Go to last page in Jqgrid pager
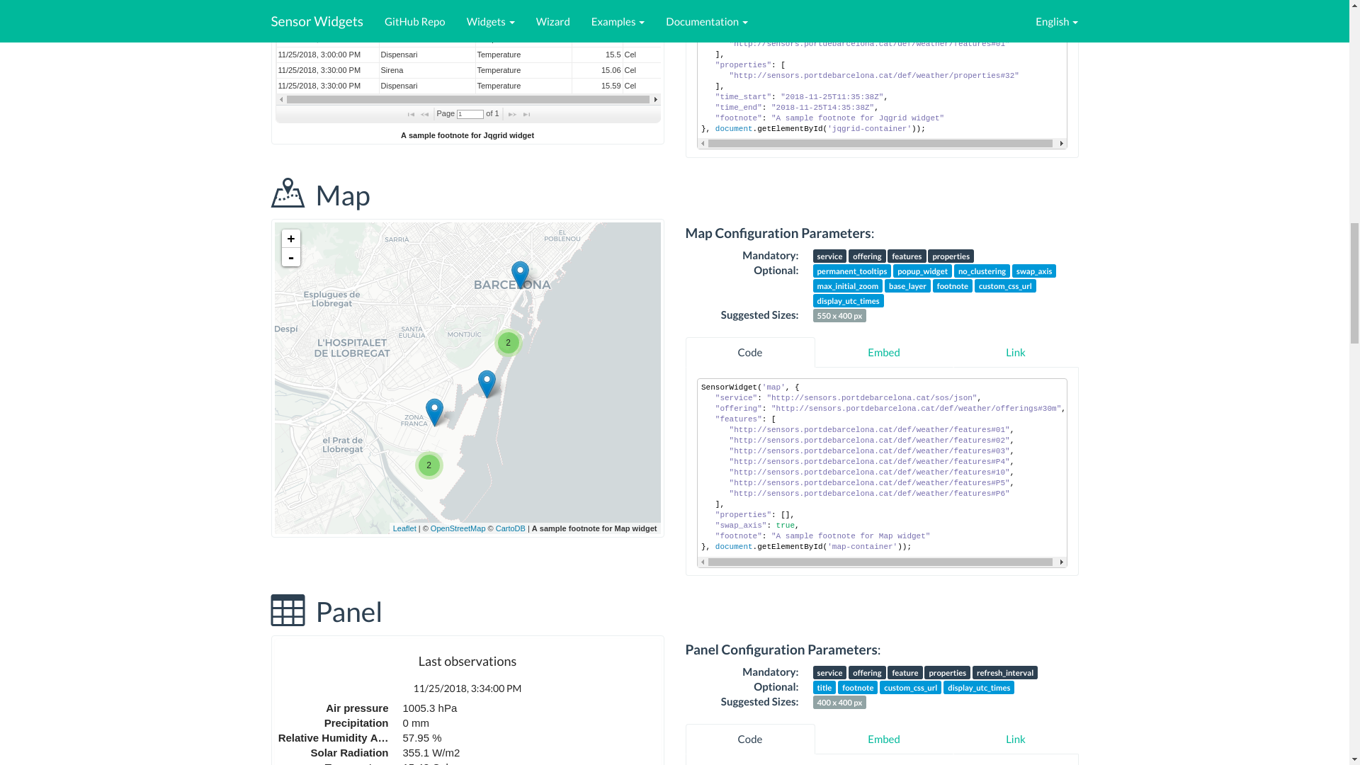The image size is (1360, 765). tap(526, 114)
